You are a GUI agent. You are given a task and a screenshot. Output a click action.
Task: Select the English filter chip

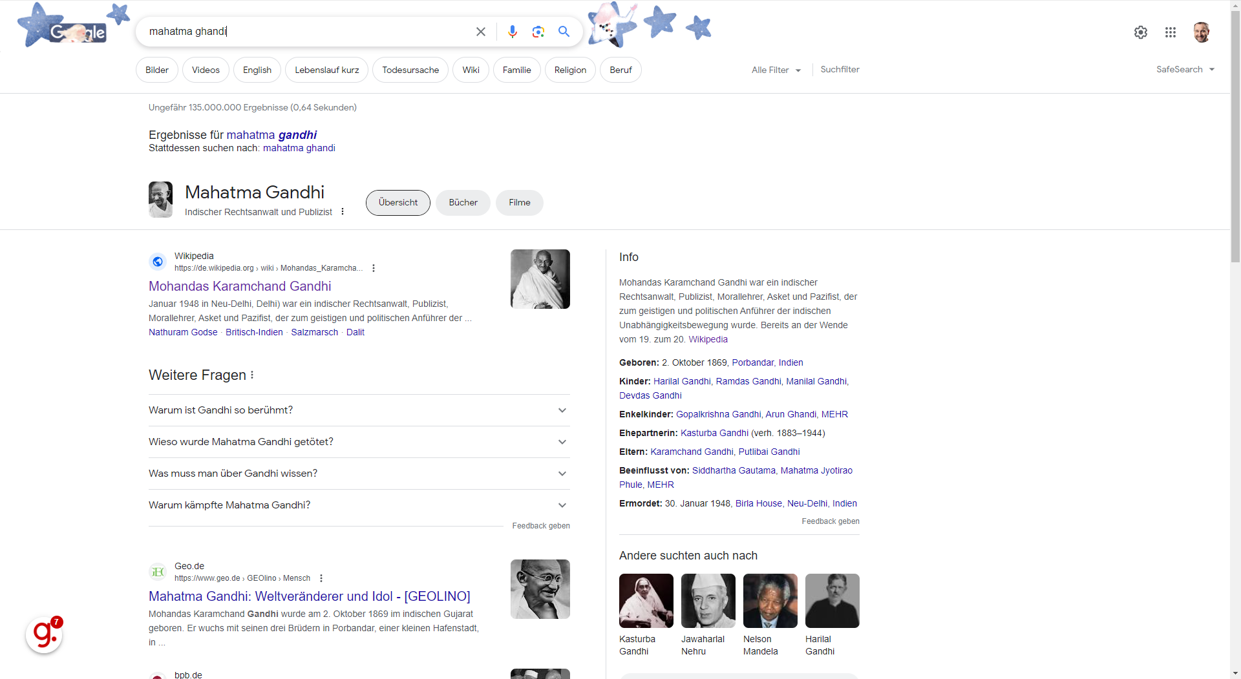(257, 70)
